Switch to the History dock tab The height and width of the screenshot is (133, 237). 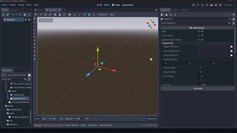[x=184, y=10]
